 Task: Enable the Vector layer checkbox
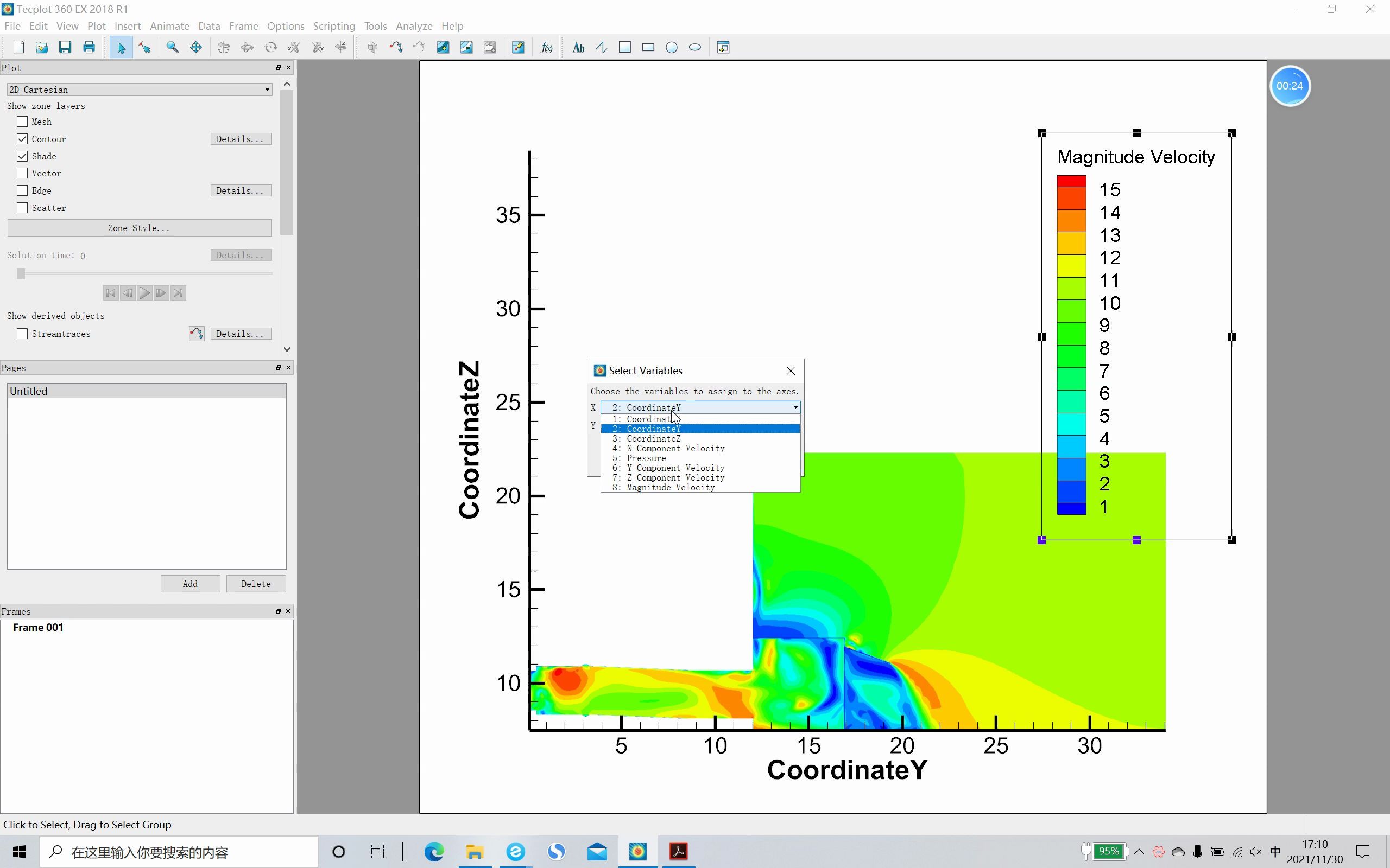(22, 172)
